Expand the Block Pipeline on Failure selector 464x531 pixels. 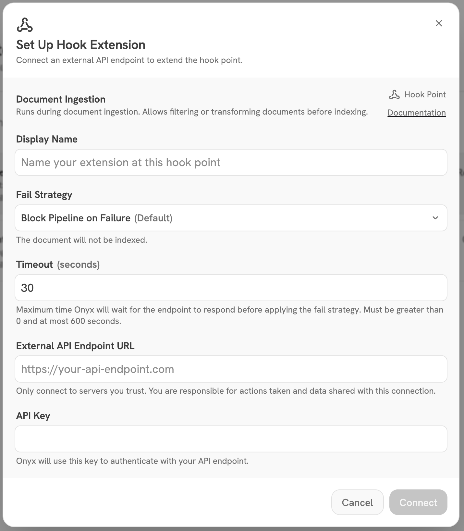pyautogui.click(x=231, y=218)
